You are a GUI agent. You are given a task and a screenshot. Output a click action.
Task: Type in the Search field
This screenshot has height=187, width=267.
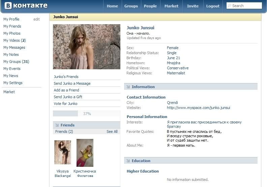click(x=246, y=6)
